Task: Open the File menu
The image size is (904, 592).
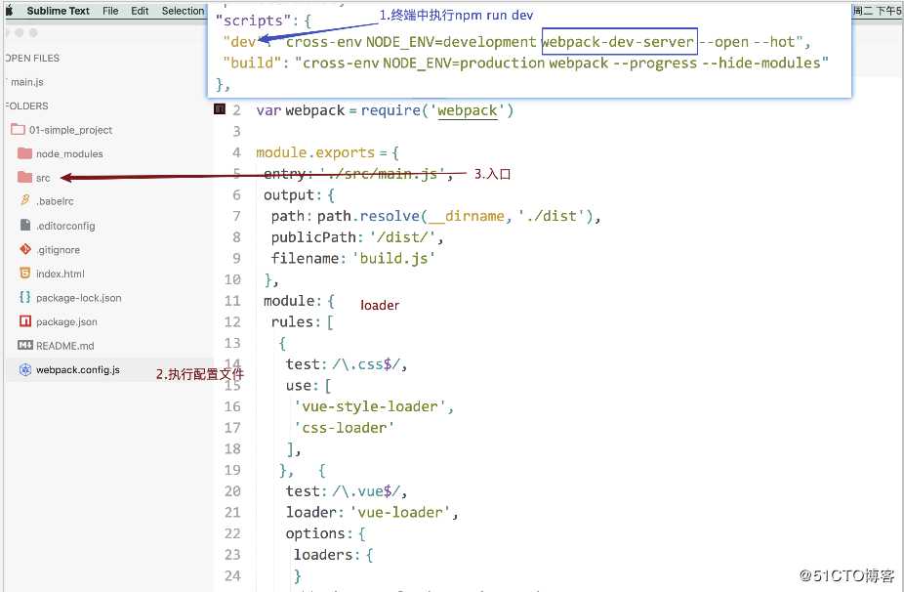Action: click(110, 11)
